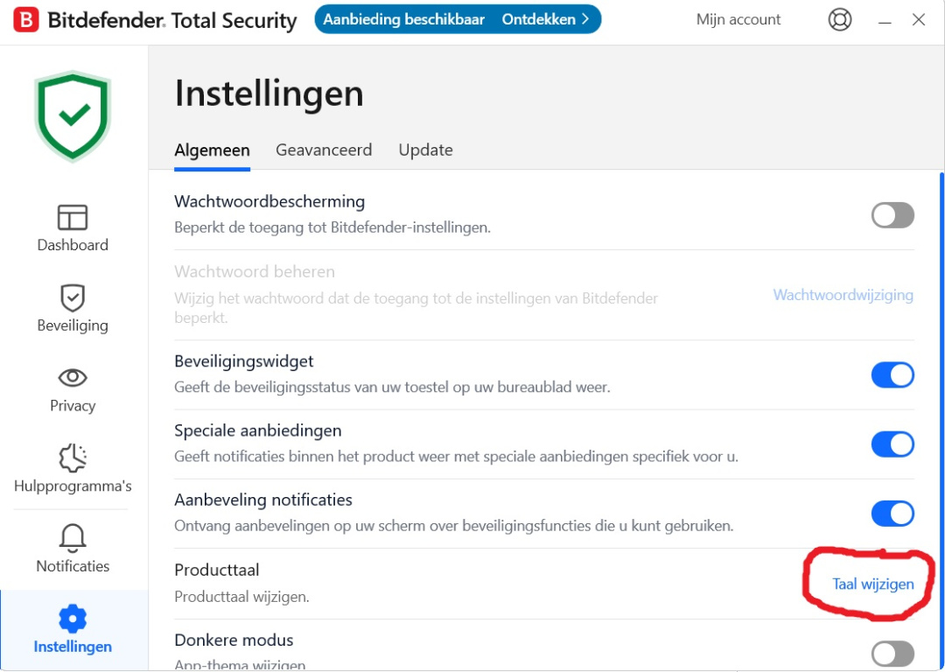Open the Hulpprogramma's gear-clock icon
The image size is (945, 672).
(x=73, y=458)
